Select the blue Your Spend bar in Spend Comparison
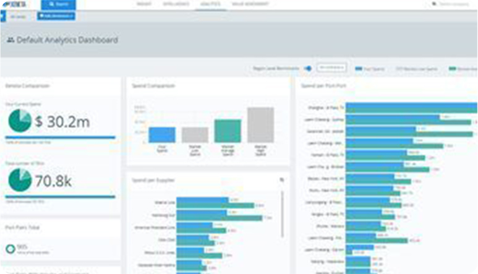This screenshot has height=274, width=478. [x=162, y=135]
